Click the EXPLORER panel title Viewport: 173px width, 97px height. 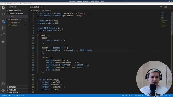pos(12,7)
